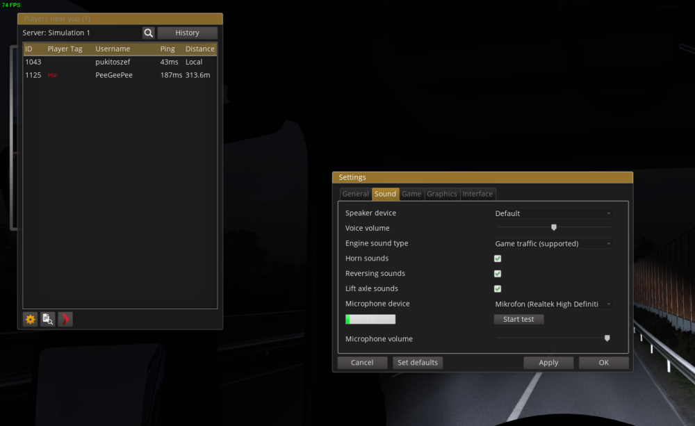Reset settings with Set defaults button
Viewport: 695px width, 426px height.
(417, 363)
